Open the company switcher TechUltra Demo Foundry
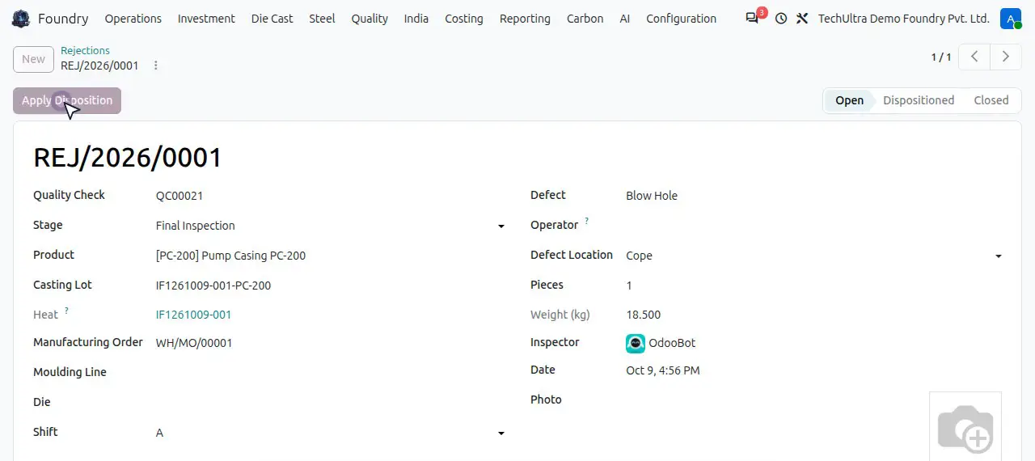Image resolution: width=1035 pixels, height=461 pixels. tap(903, 19)
